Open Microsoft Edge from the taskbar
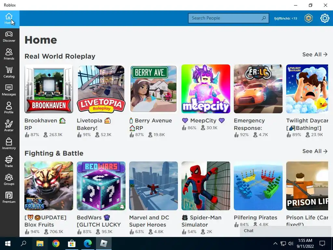This screenshot has height=250, width=333. [87, 243]
